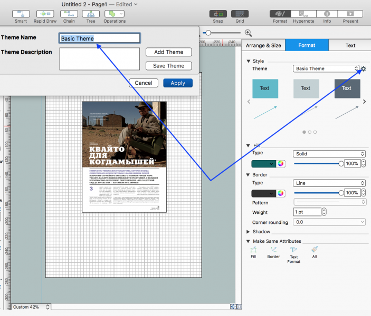Screen dimensions: 371x316
Task: Click the Fill opacity slider handle
Action: click(341, 164)
